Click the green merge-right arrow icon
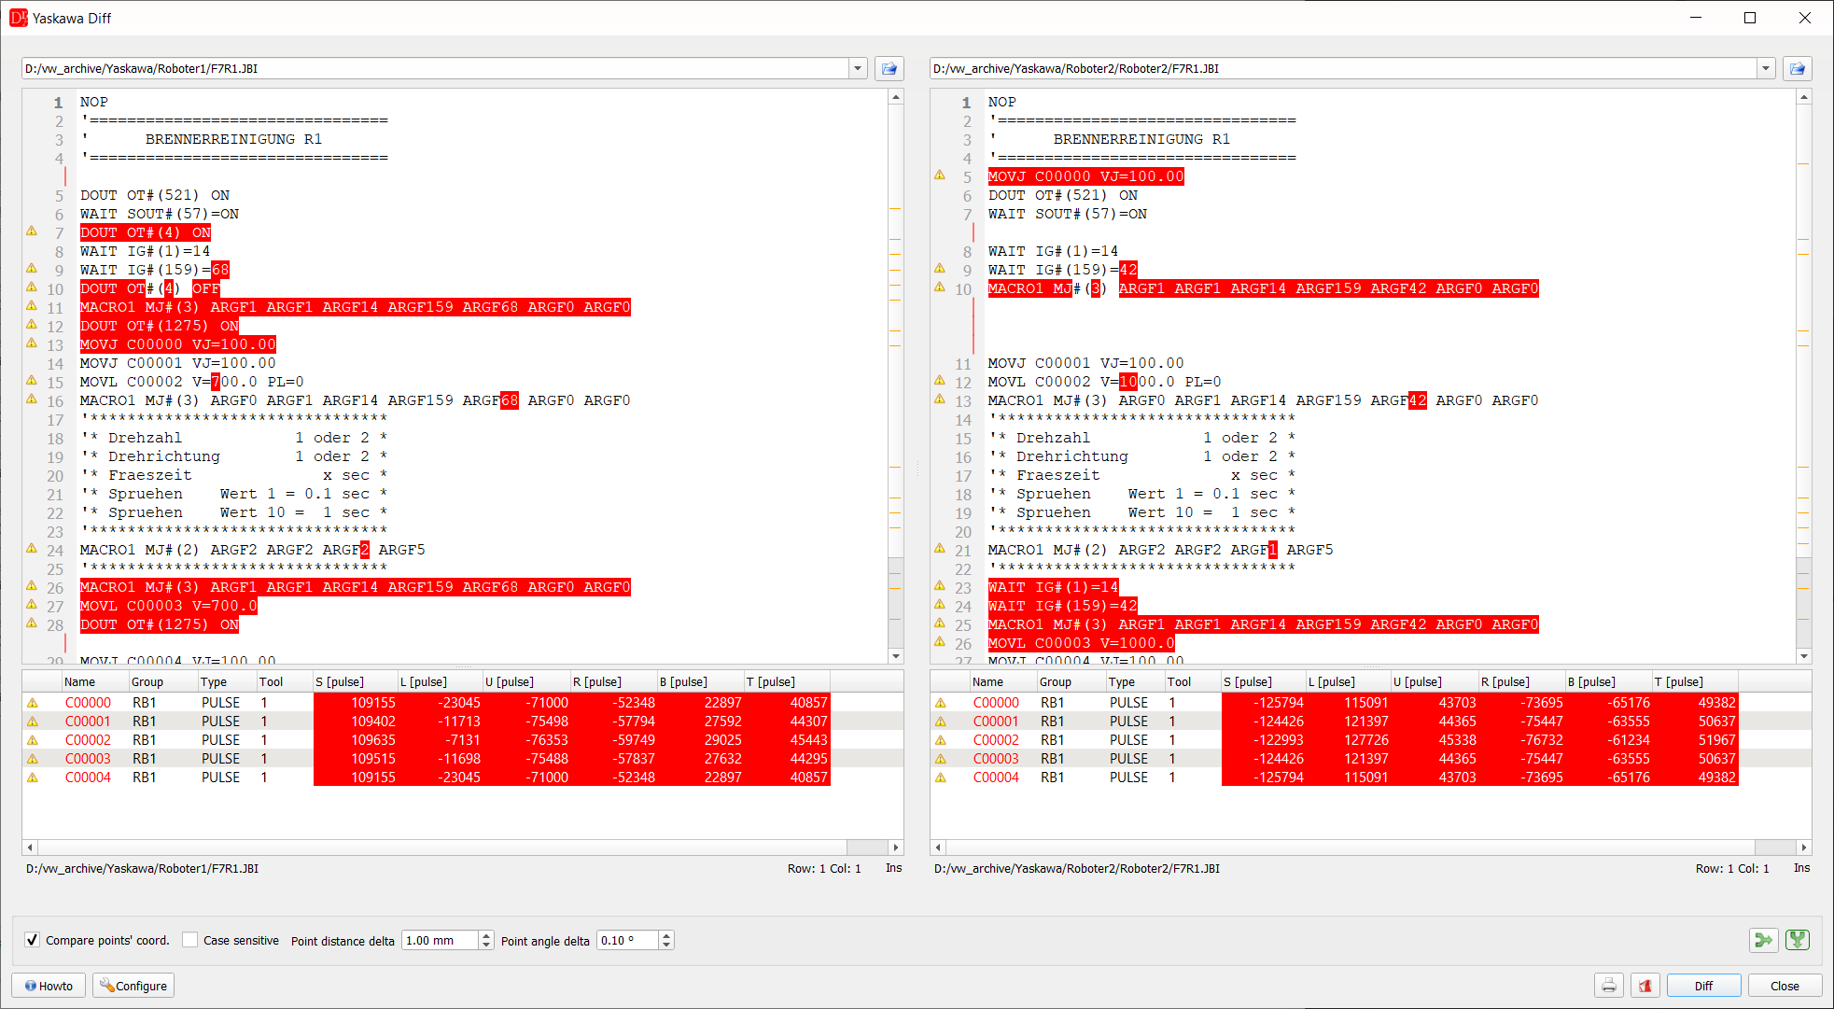This screenshot has width=1834, height=1009. [1762, 940]
